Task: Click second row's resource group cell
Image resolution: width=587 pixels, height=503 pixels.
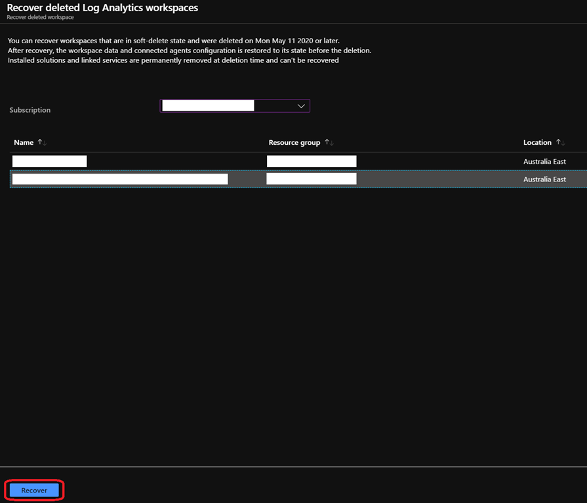Action: point(311,179)
